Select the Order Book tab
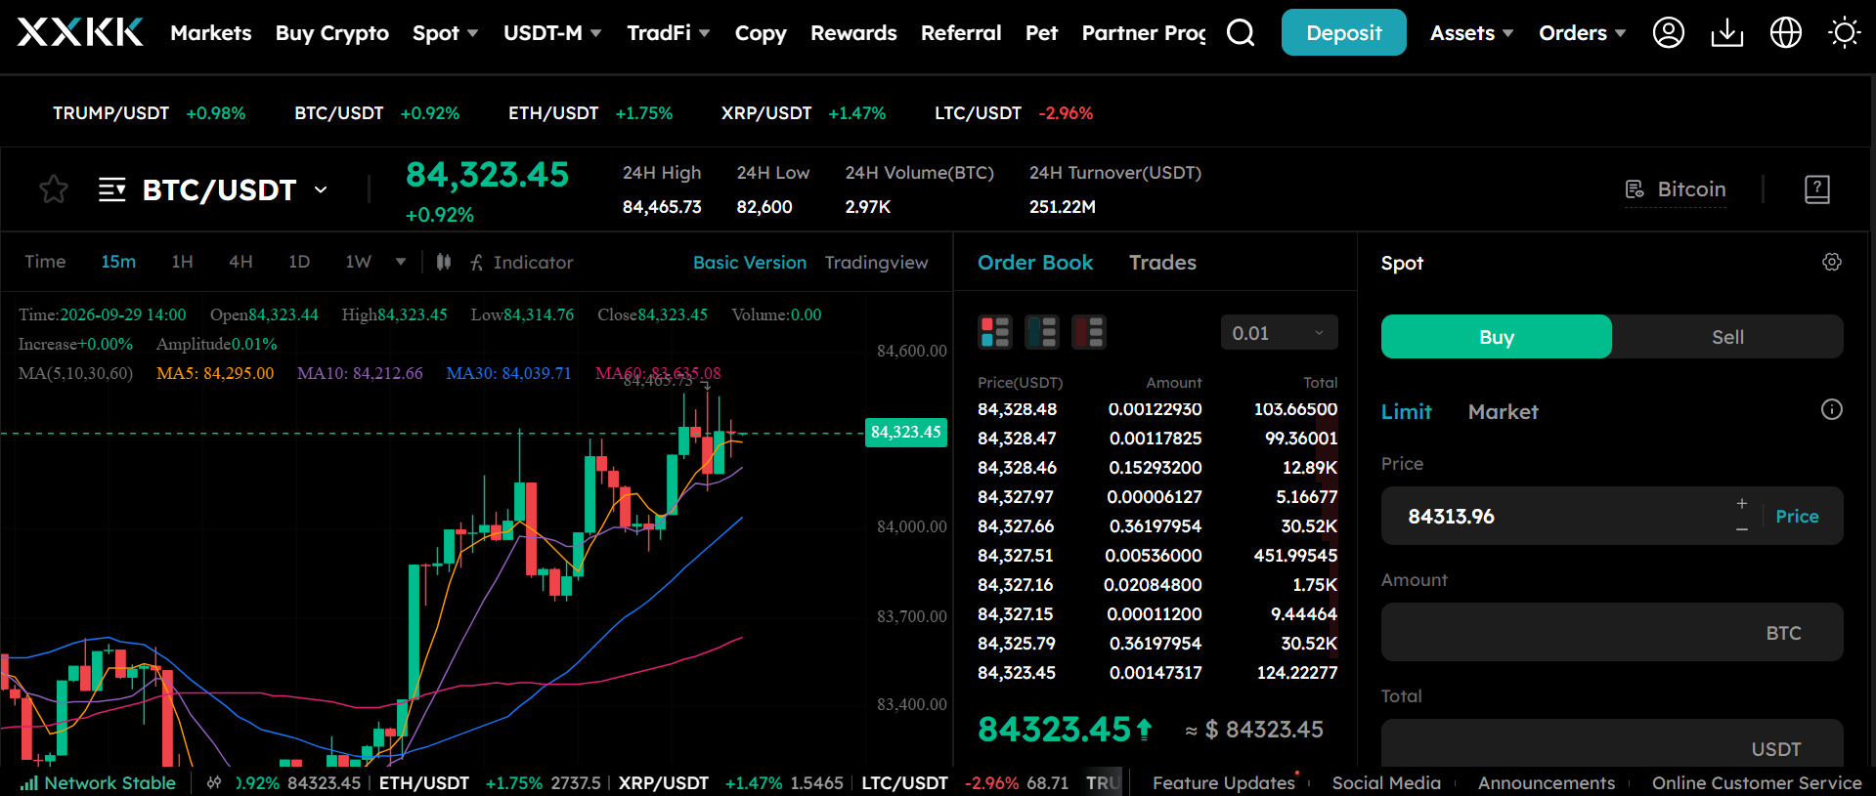This screenshot has width=1876, height=796. tap(1035, 262)
